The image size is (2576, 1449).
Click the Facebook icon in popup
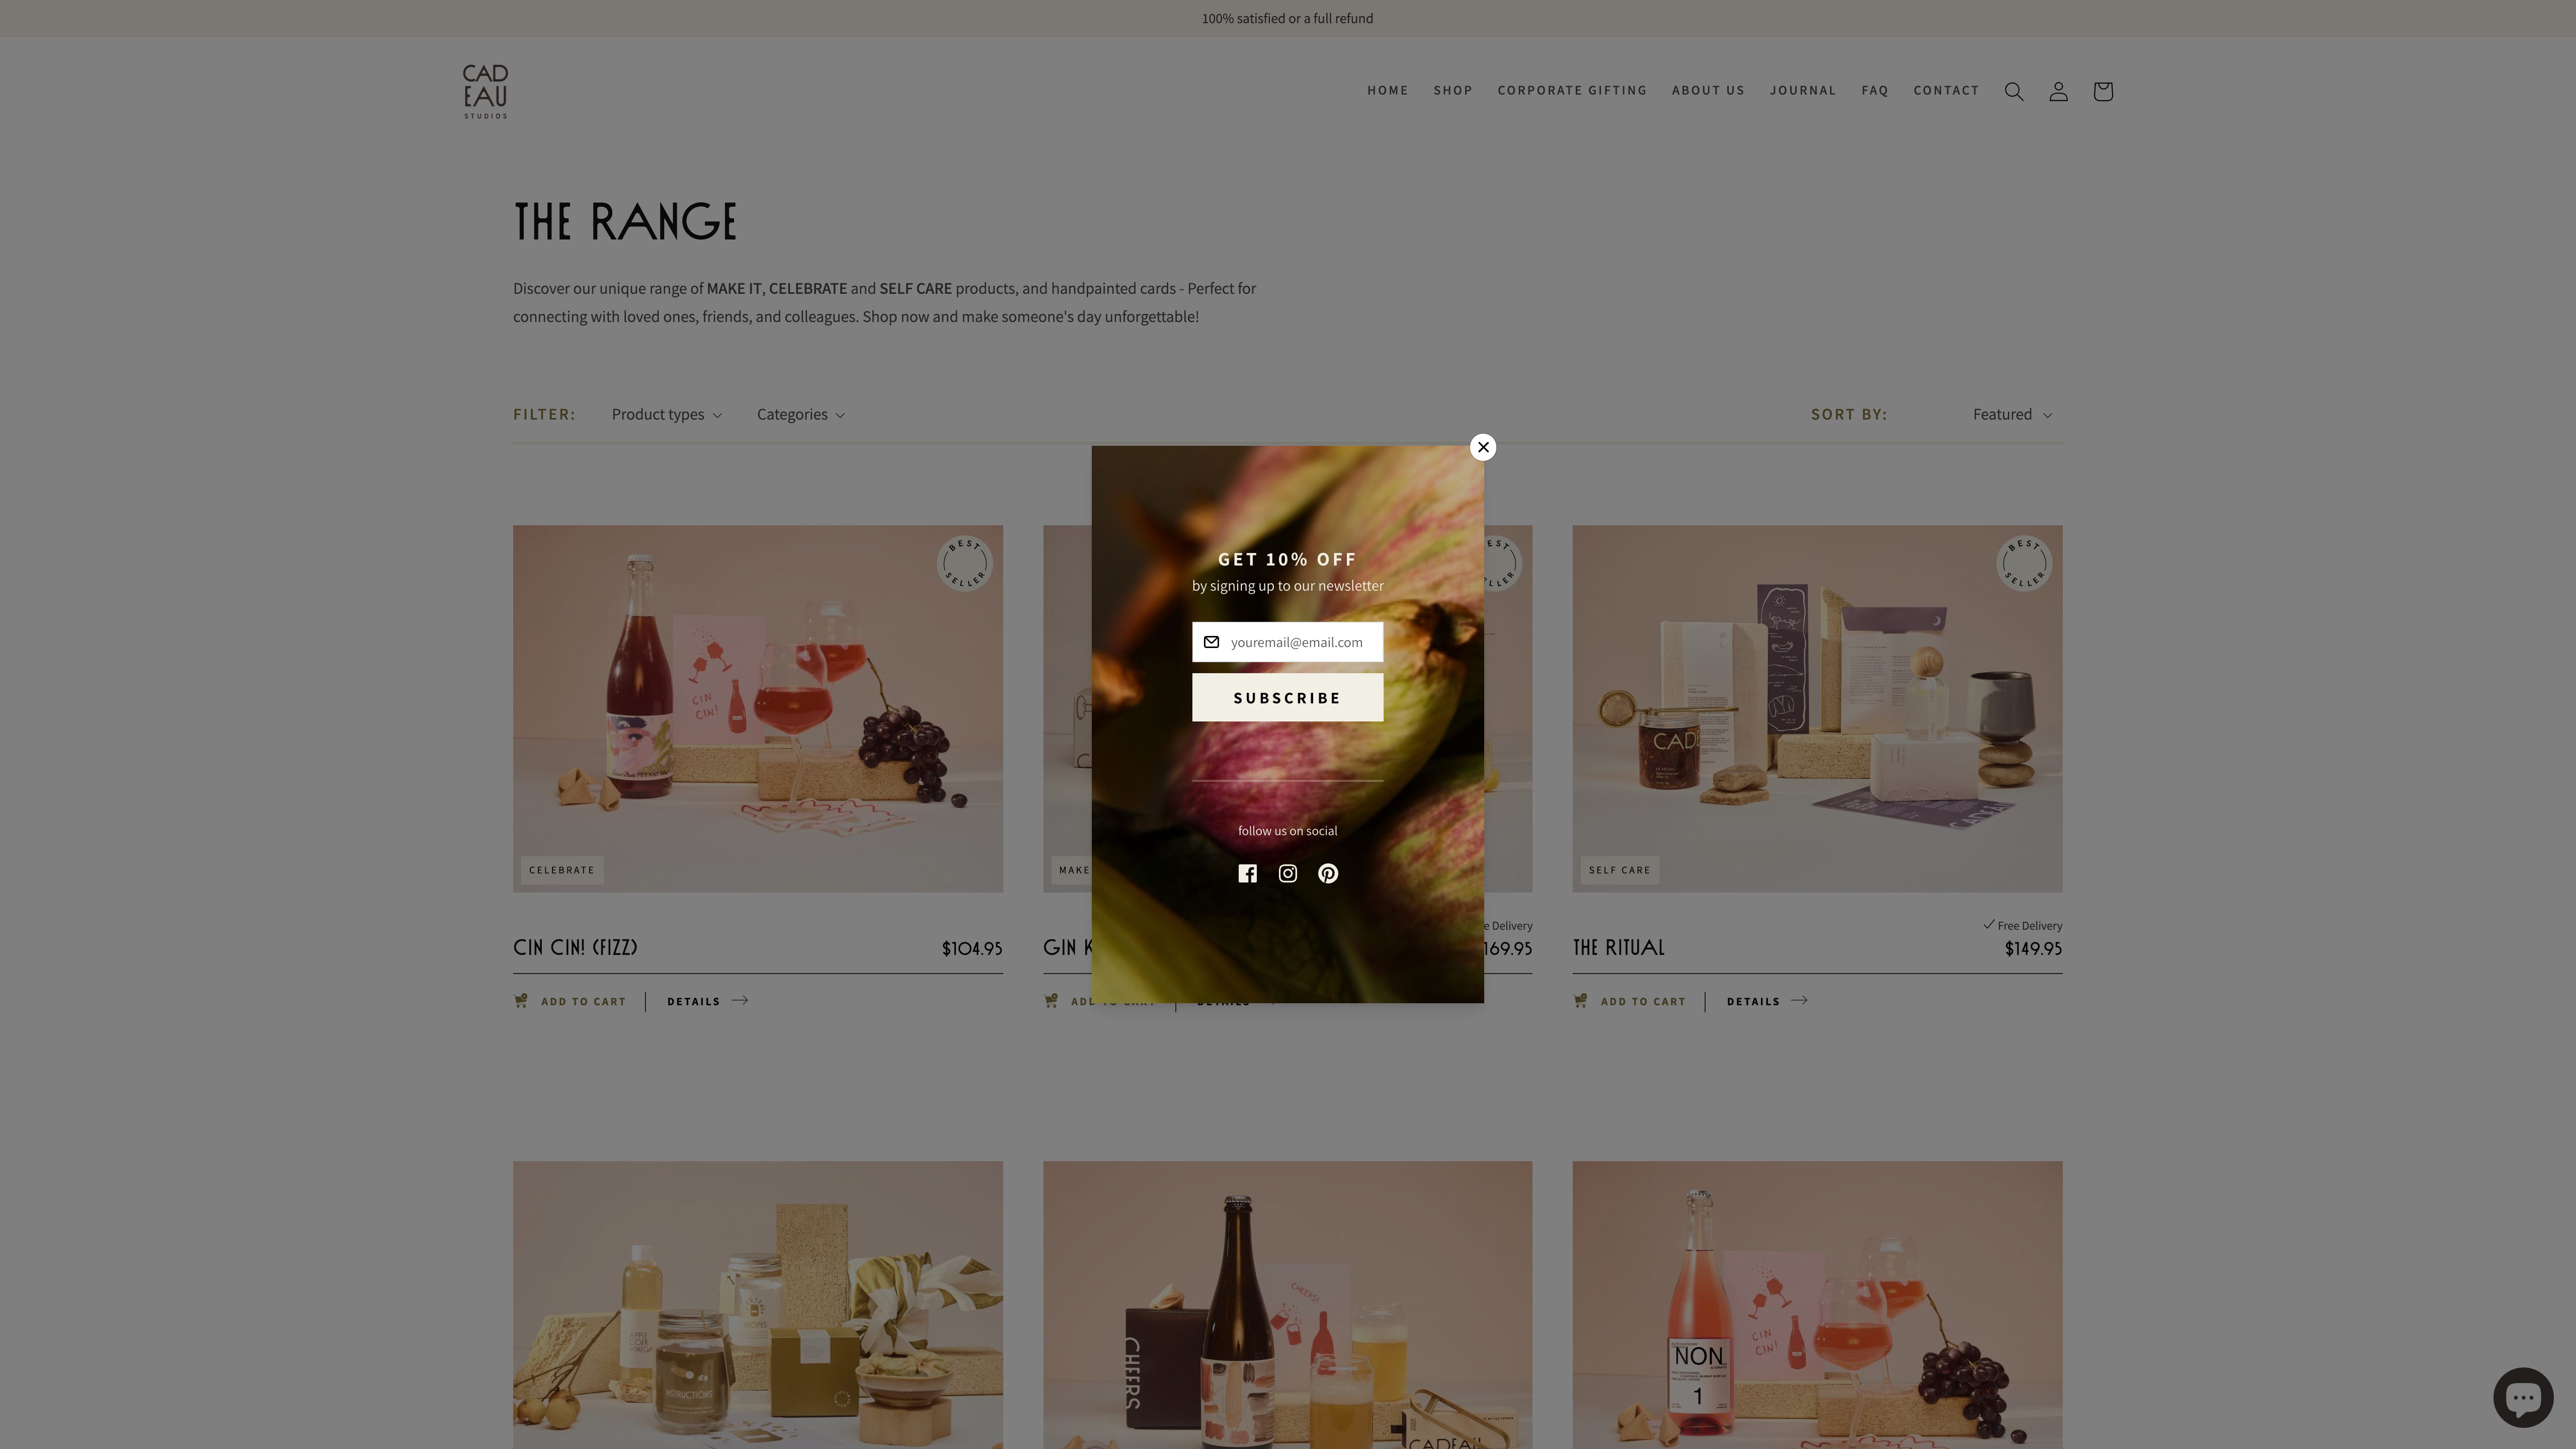(x=1247, y=873)
